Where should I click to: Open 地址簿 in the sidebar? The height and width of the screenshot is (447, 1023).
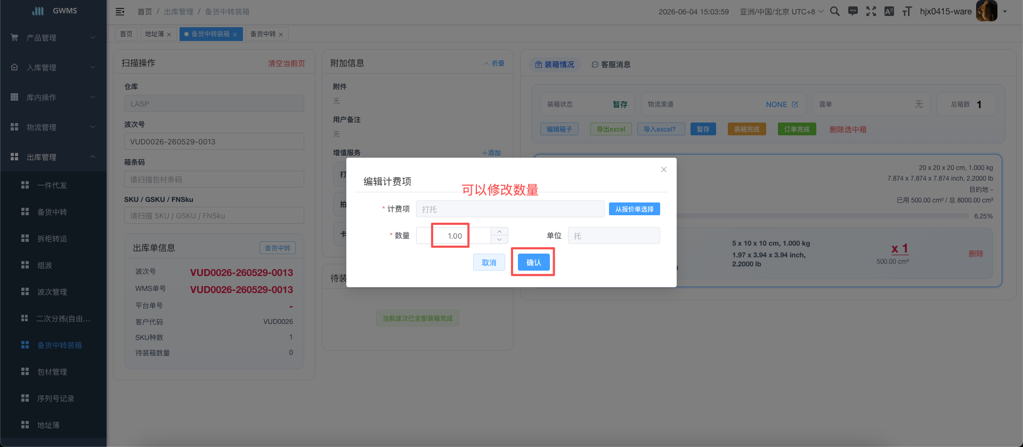coord(53,425)
